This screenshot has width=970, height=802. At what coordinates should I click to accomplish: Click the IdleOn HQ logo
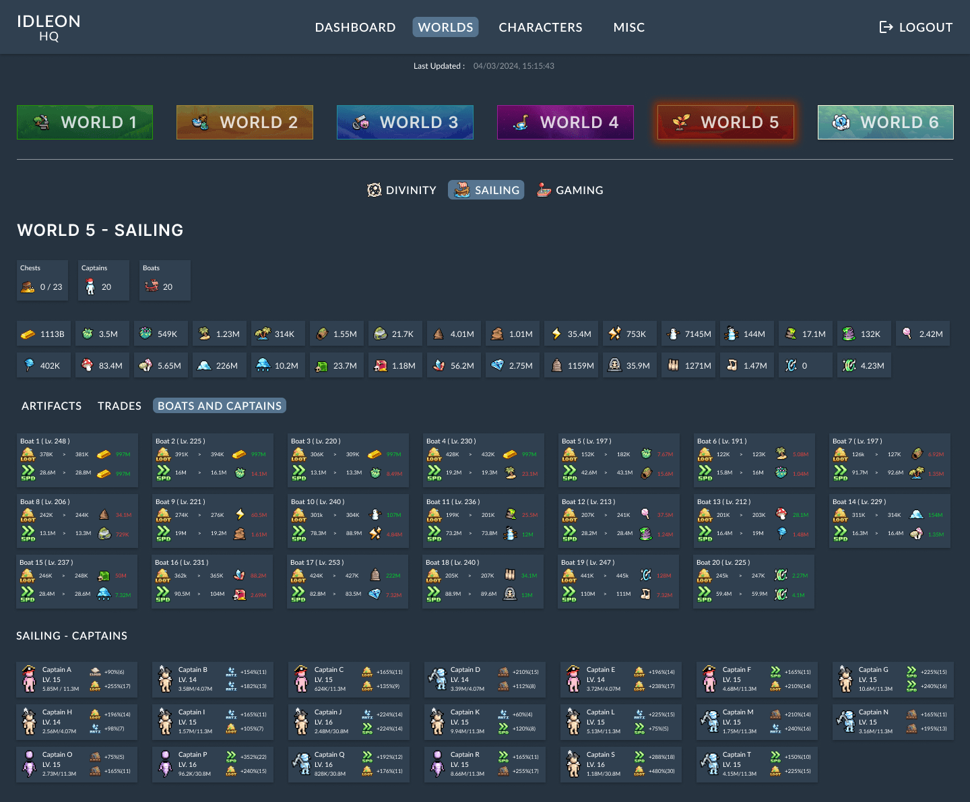pos(48,28)
